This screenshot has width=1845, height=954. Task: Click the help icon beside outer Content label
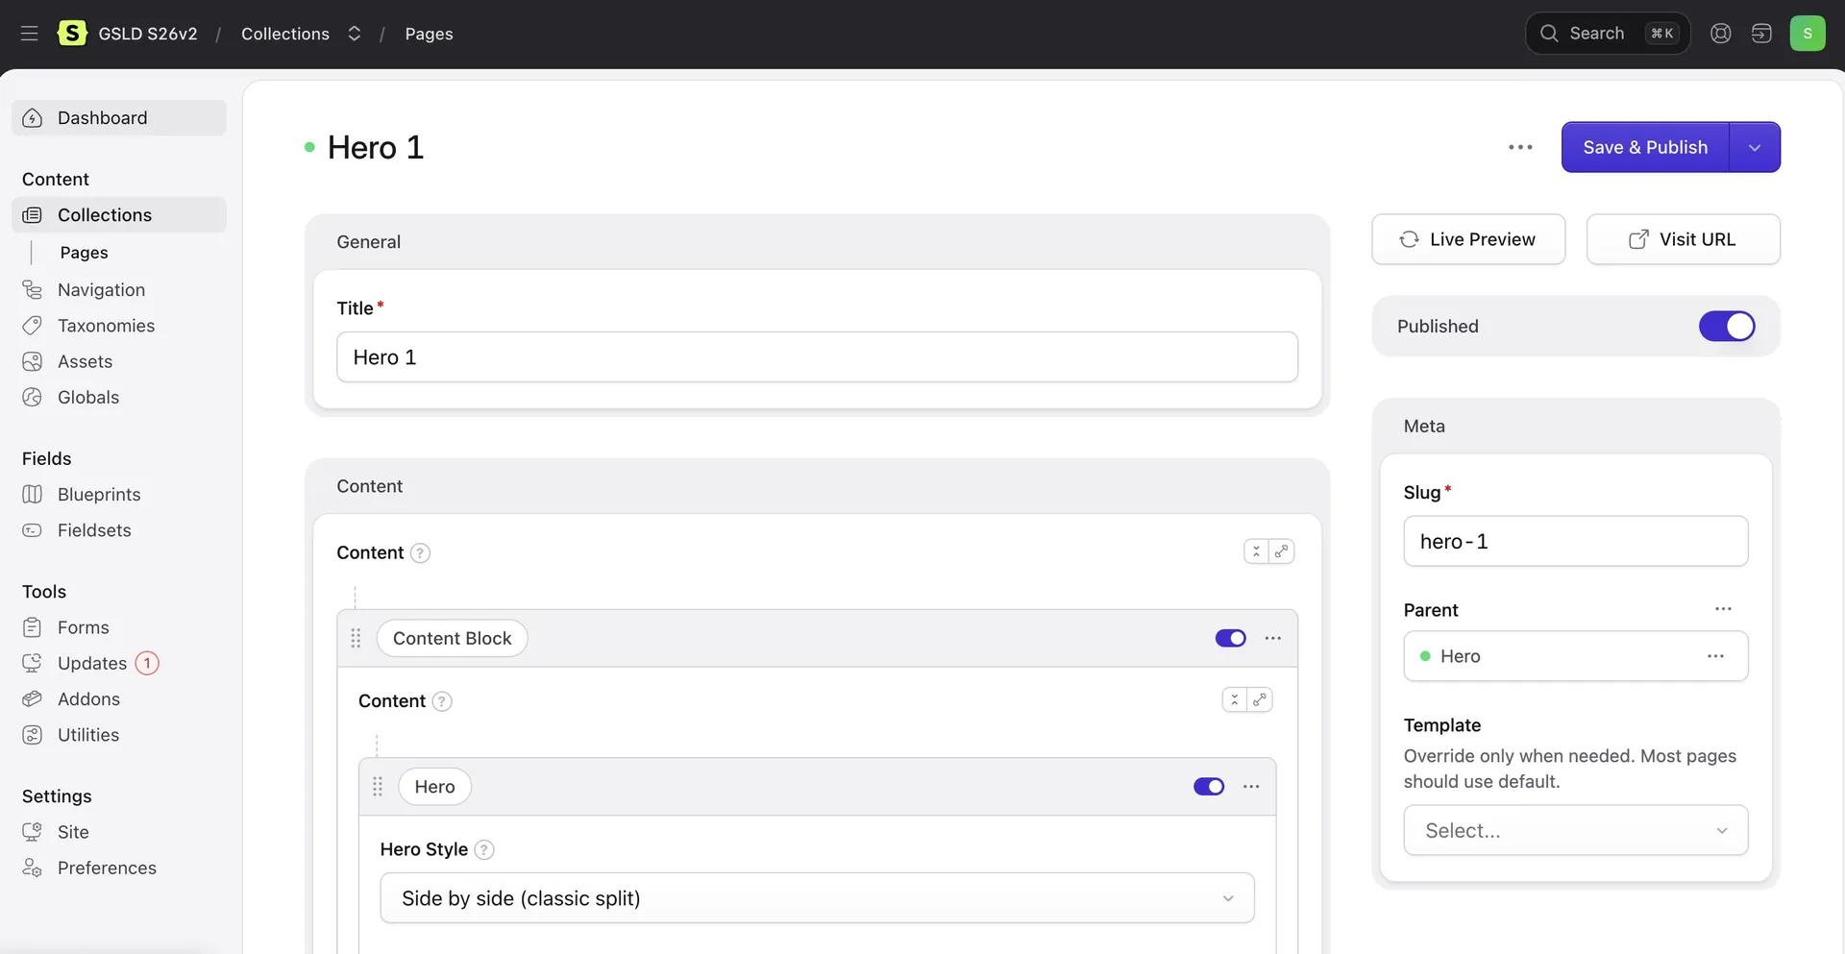420,553
